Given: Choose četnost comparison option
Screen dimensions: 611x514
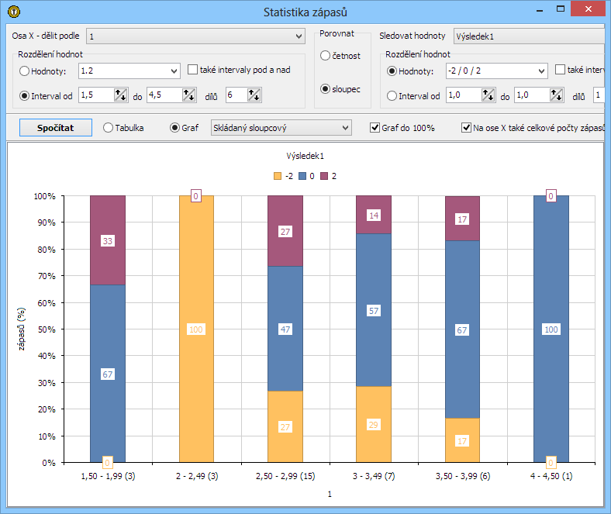Looking at the screenshot, I should click(x=325, y=56).
